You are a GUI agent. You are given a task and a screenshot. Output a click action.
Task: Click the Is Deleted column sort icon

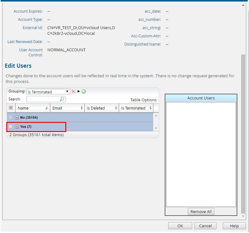click(116, 108)
